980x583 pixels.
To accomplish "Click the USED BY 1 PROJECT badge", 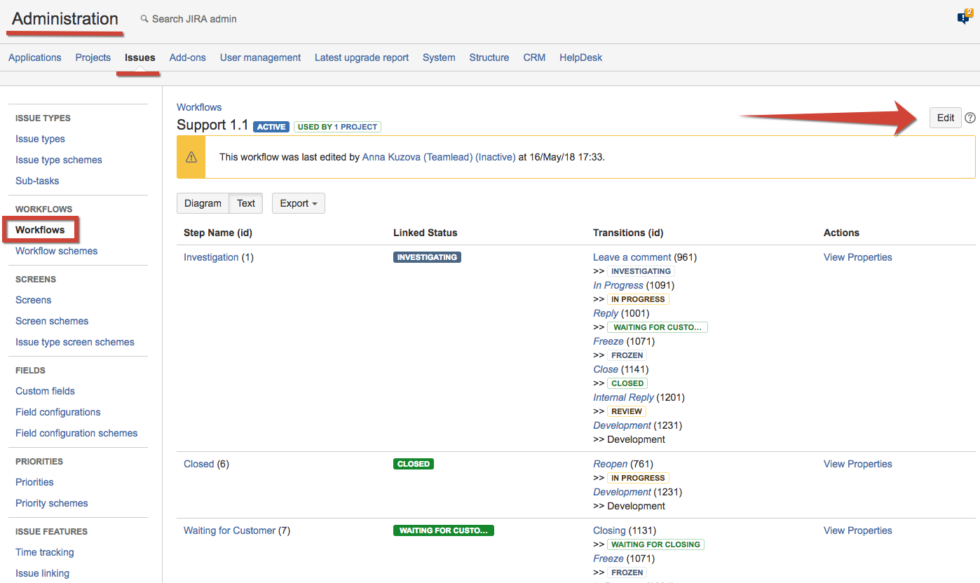I will click(337, 127).
